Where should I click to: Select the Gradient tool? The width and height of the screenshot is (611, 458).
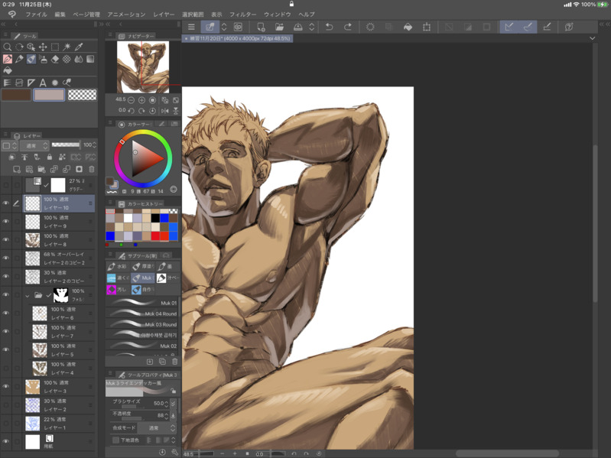[90, 59]
